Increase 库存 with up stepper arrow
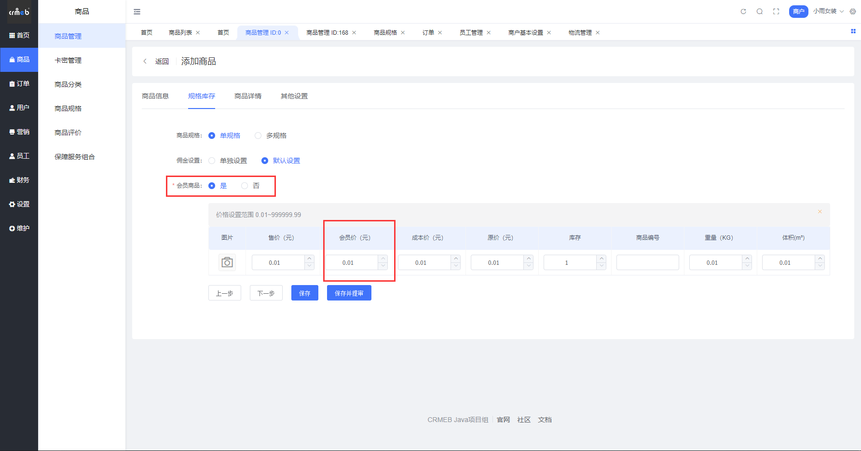 (601, 259)
